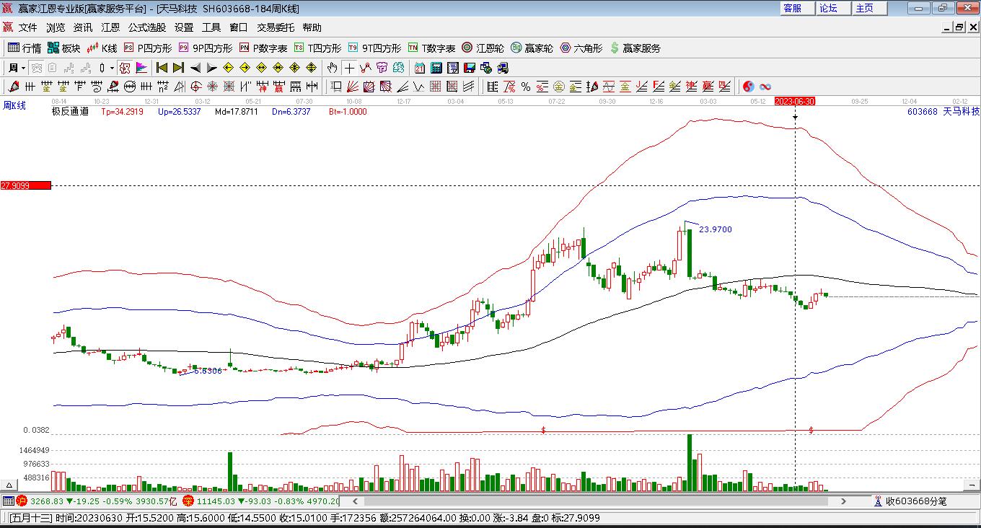Click the yellow diamond left-arrow icon
981x528 pixels.
point(228,68)
